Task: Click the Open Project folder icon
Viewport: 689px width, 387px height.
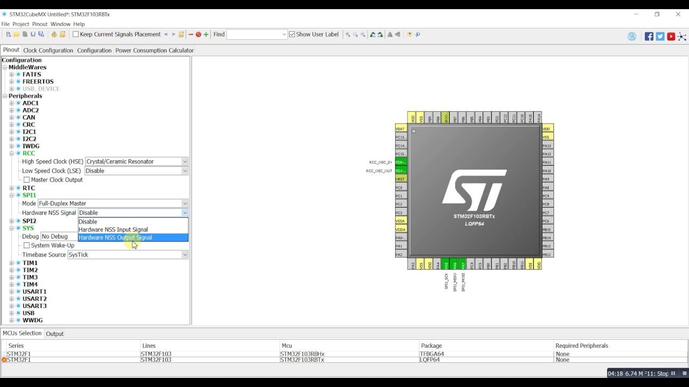Action: pos(16,34)
